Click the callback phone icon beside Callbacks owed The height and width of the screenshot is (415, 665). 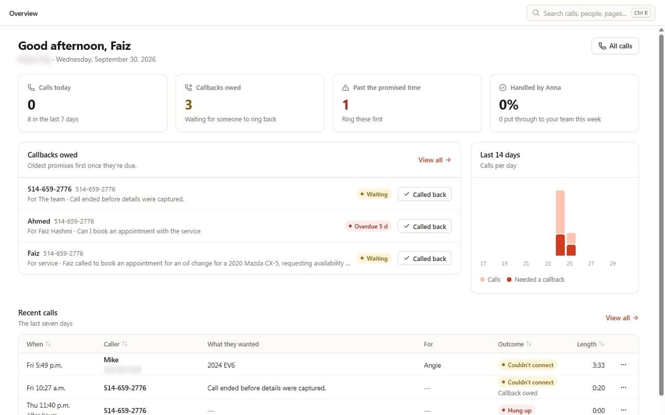[189, 88]
